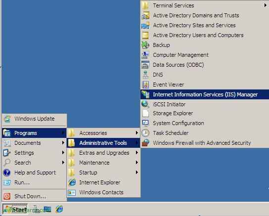The image size is (269, 216).
Task: Choose Documents from the Start menu
Action: [34, 143]
